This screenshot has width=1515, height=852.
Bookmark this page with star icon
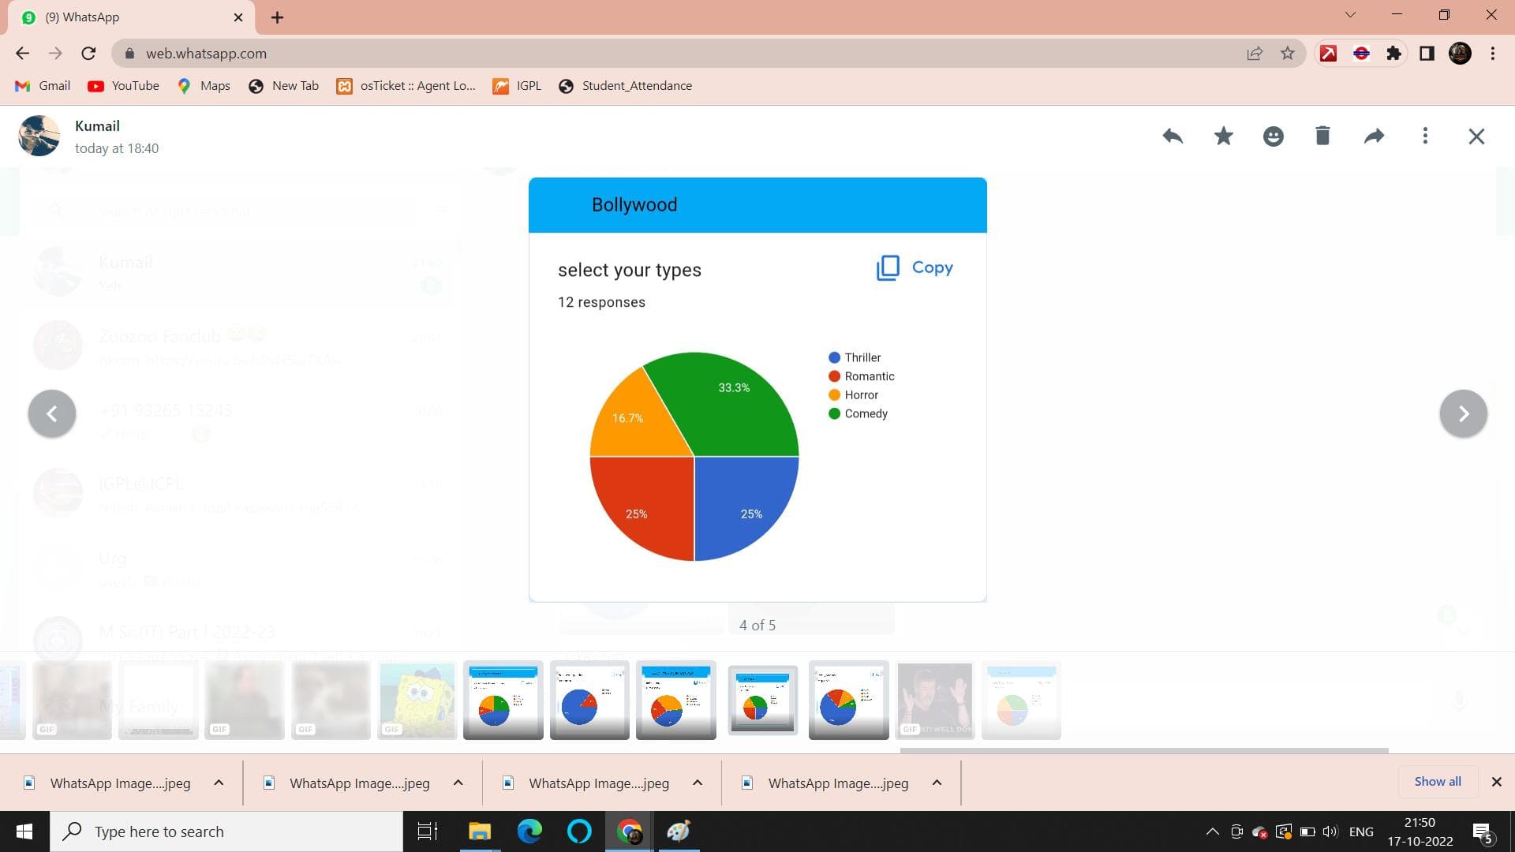(x=1288, y=54)
